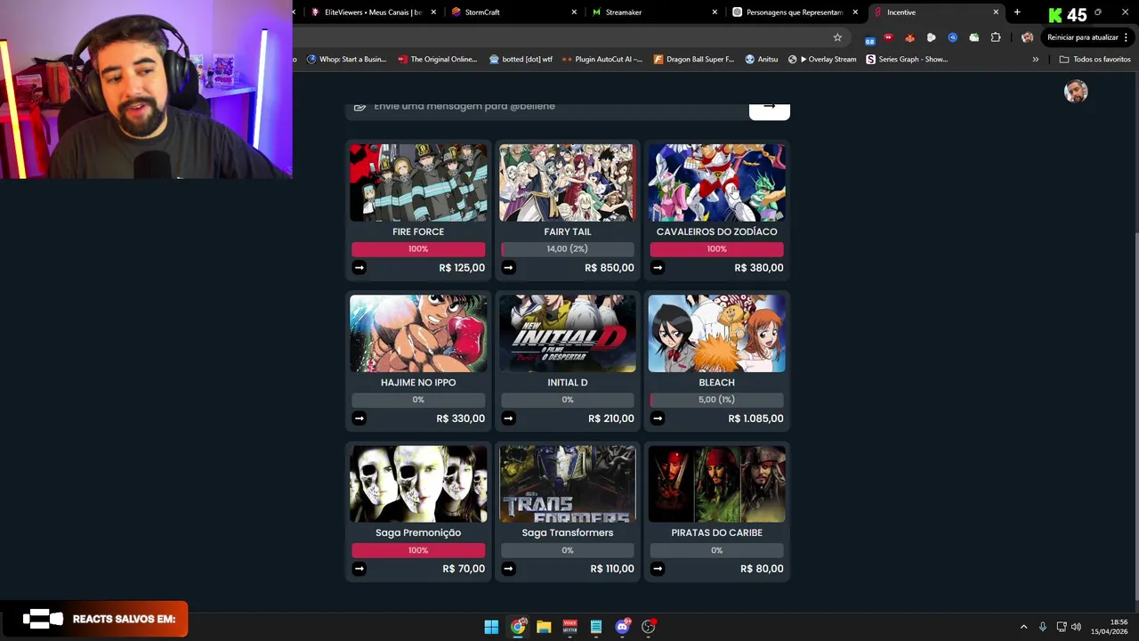Open the Chrome Extensions puzzle icon

coord(996,37)
